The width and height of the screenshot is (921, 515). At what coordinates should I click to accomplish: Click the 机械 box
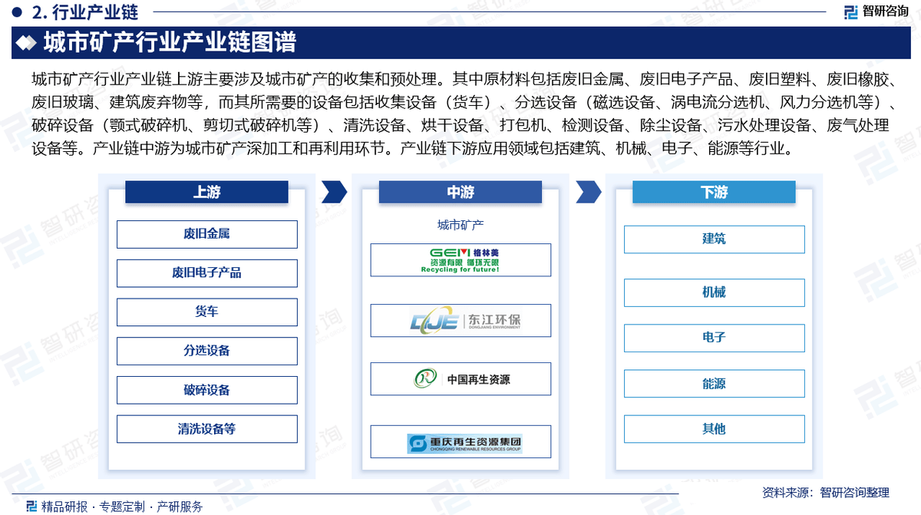tap(714, 292)
